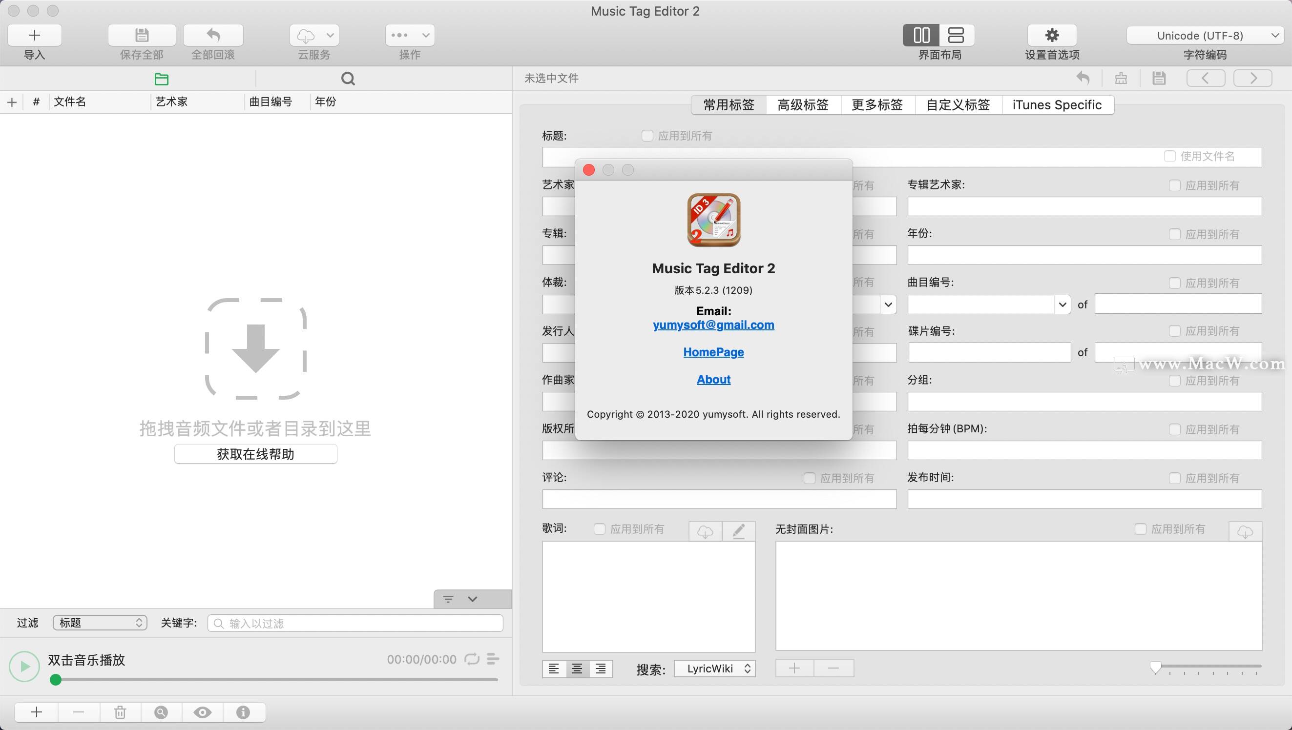Select the green folder browser tab
Viewport: 1292px width, 730px height.
coord(162,79)
